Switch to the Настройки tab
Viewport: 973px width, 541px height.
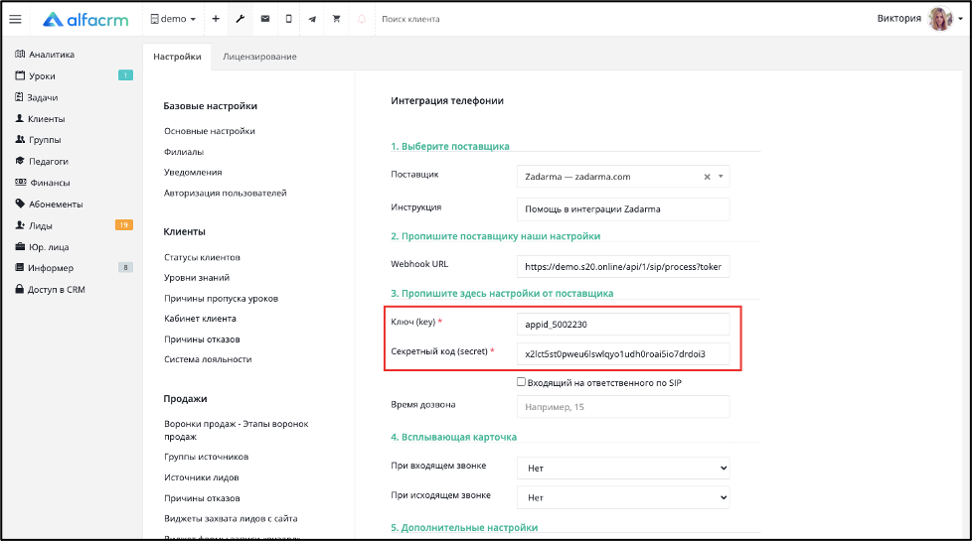177,57
